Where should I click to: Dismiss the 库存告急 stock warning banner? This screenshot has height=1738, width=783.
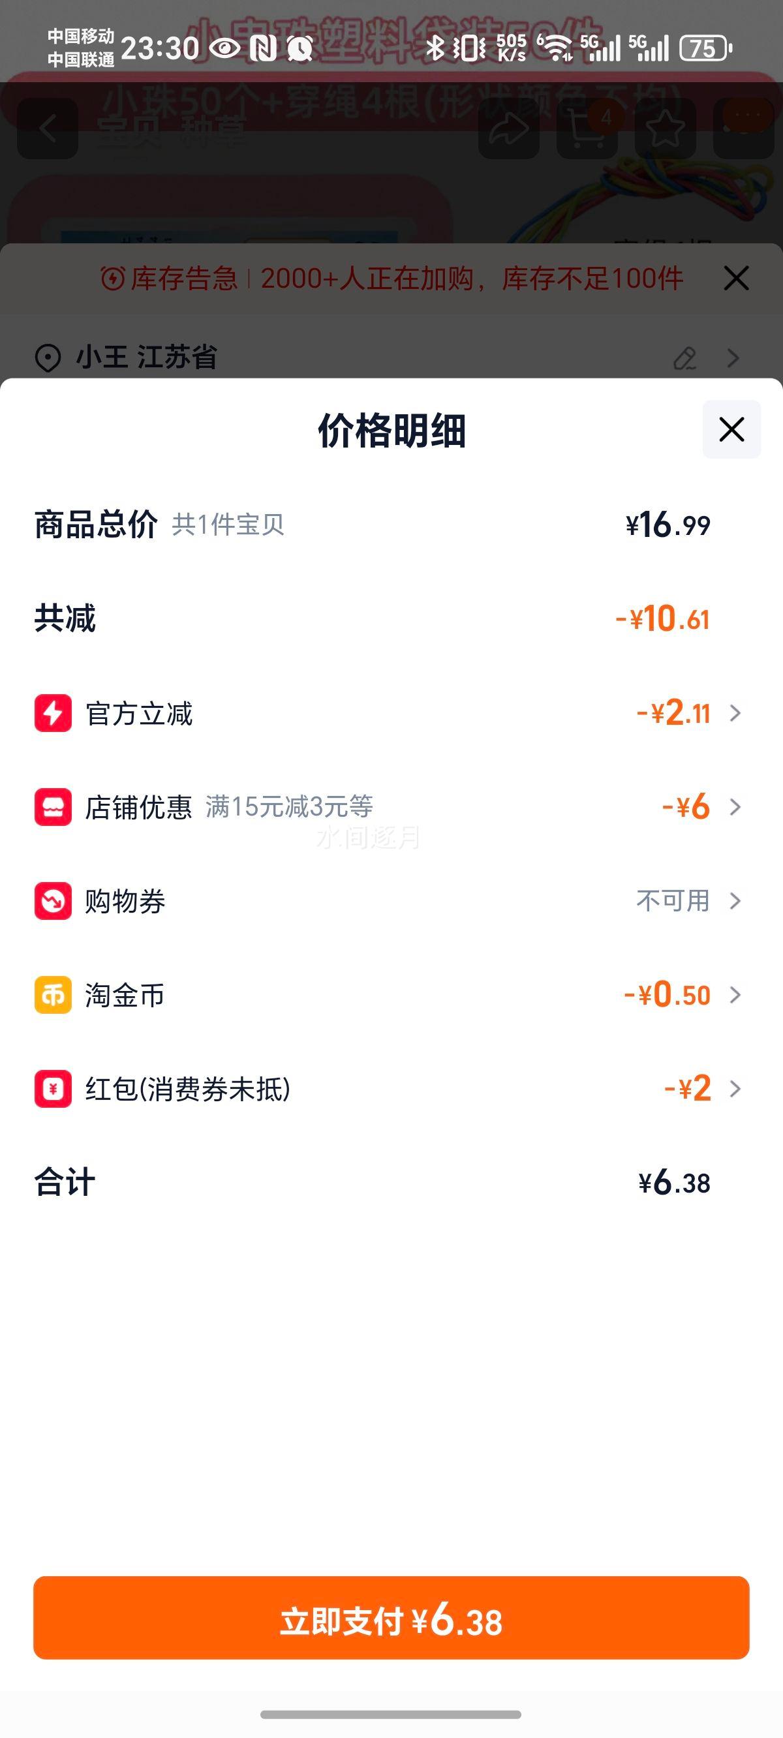coord(736,278)
